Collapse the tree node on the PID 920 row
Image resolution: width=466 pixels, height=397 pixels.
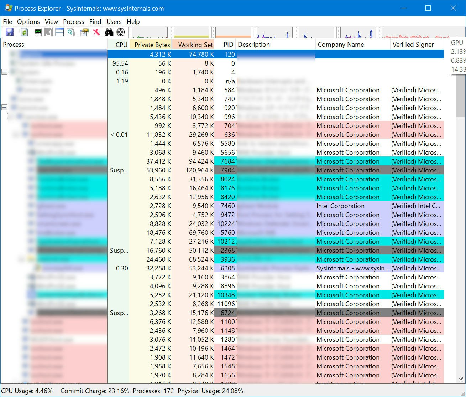(x=5, y=108)
